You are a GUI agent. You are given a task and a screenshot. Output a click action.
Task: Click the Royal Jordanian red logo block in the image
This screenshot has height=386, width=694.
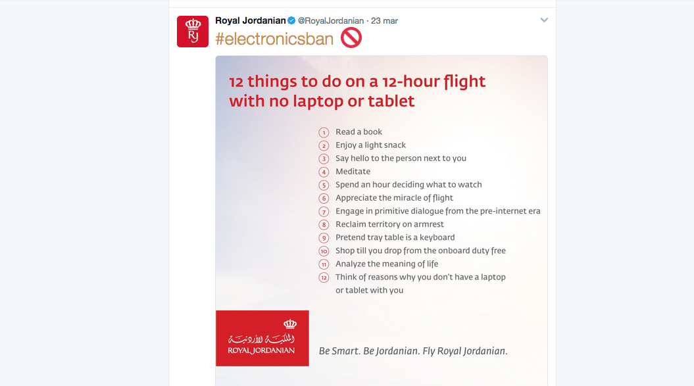(262, 338)
